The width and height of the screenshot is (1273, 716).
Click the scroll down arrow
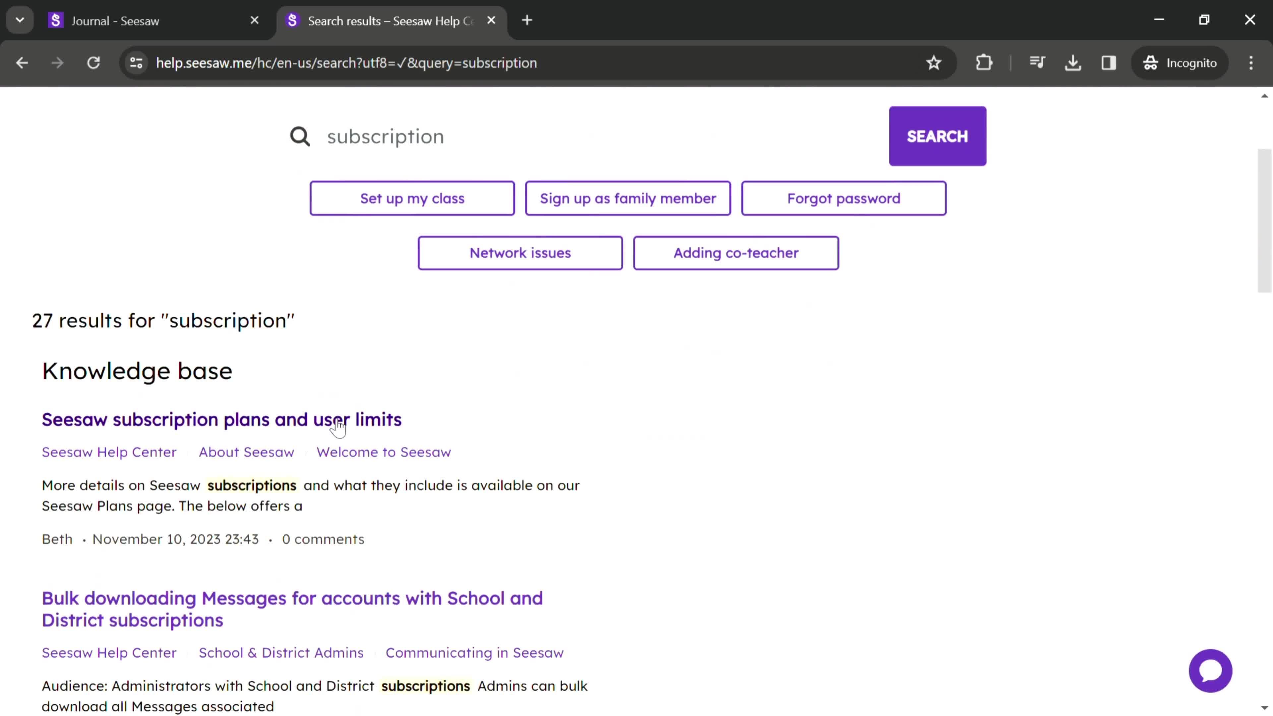pyautogui.click(x=1265, y=708)
